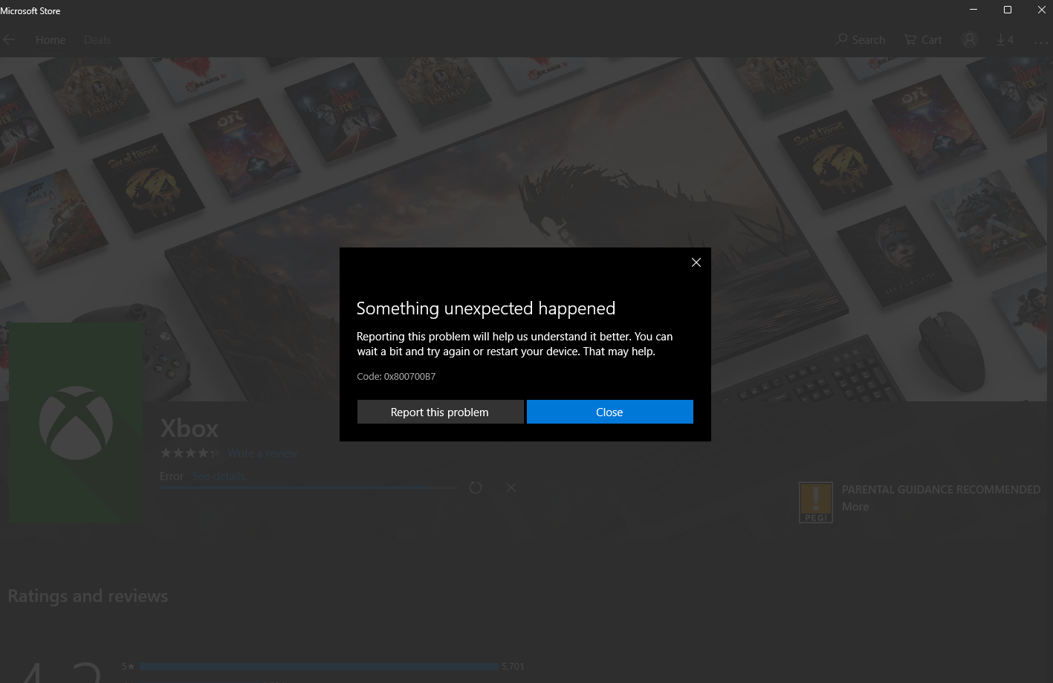The width and height of the screenshot is (1053, 683).
Task: View your Cart
Action: click(x=922, y=39)
